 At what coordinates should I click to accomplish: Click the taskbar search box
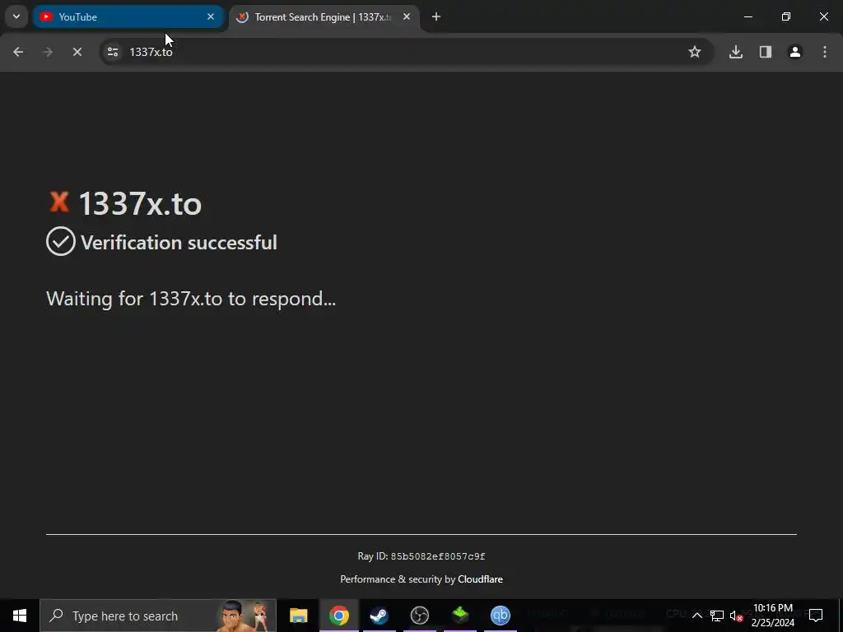158,616
